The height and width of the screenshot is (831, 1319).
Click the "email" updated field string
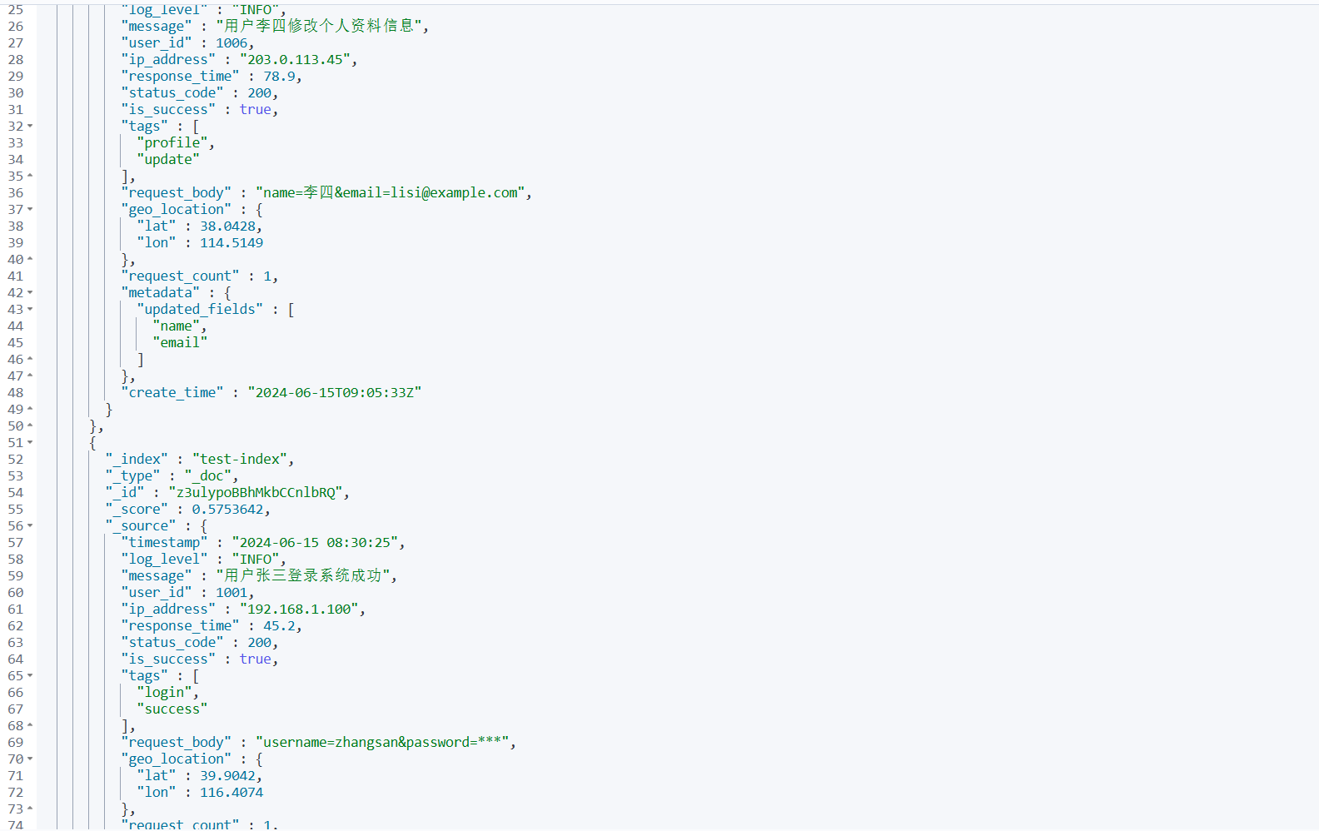click(180, 342)
